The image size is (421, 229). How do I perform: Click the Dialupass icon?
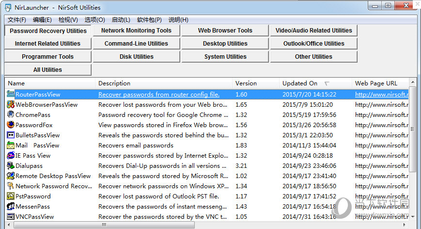tap(11, 165)
